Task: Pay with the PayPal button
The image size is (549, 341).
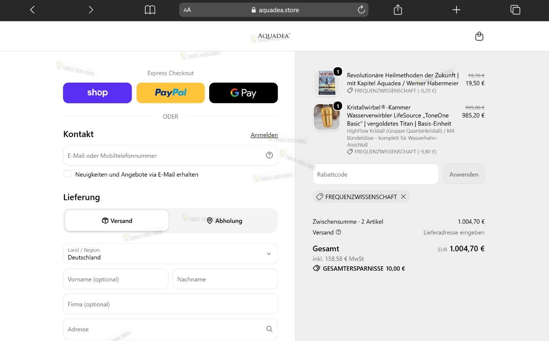Action: pos(170,93)
